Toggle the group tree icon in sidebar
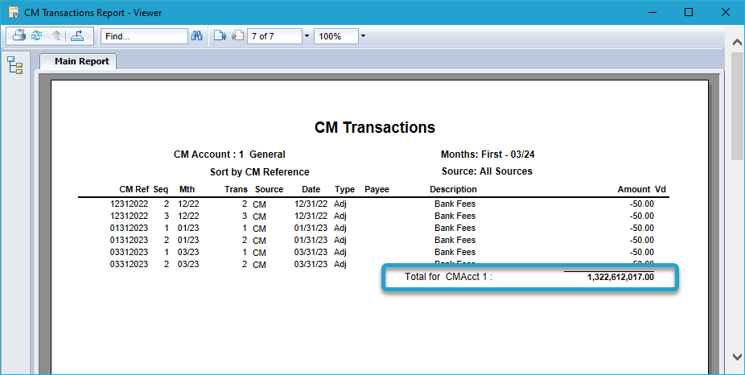 click(15, 65)
